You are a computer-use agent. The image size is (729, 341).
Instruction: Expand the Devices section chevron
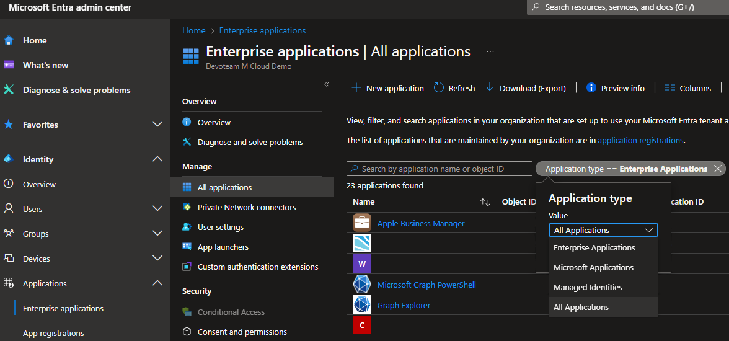click(x=157, y=258)
